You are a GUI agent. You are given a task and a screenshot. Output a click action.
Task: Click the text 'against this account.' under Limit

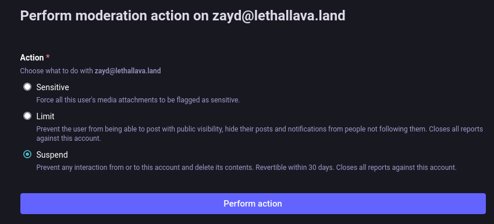[x=69, y=138]
